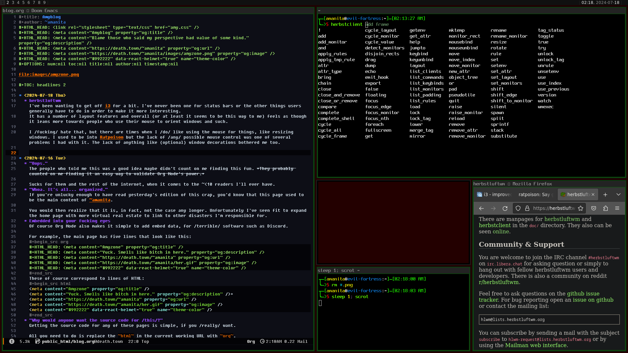The width and height of the screenshot is (628, 353).
Task: Focus the Firefox URL address field
Action: (553, 209)
